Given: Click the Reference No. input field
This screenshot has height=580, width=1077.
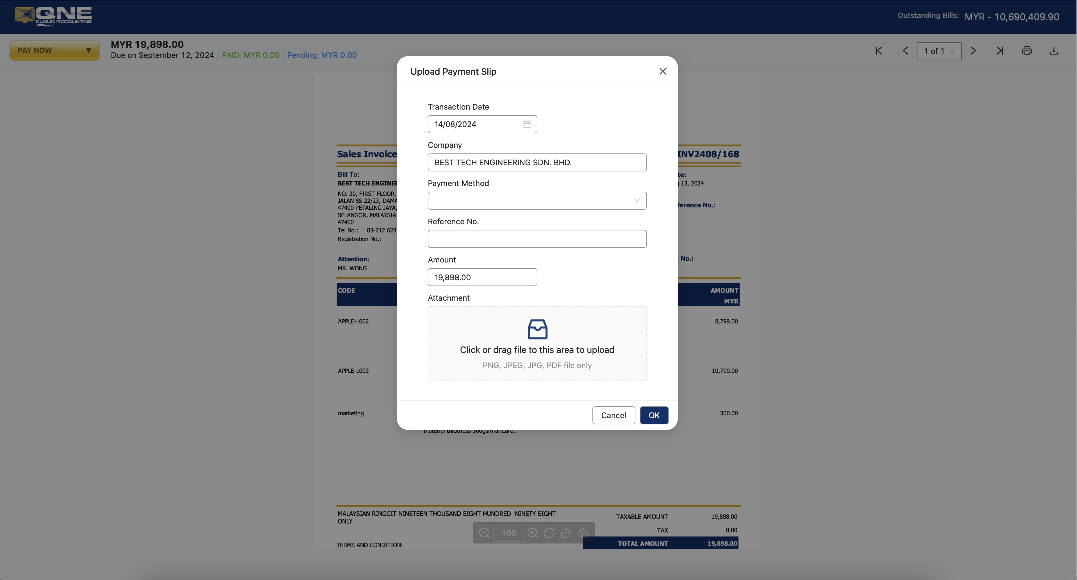Looking at the screenshot, I should (537, 239).
